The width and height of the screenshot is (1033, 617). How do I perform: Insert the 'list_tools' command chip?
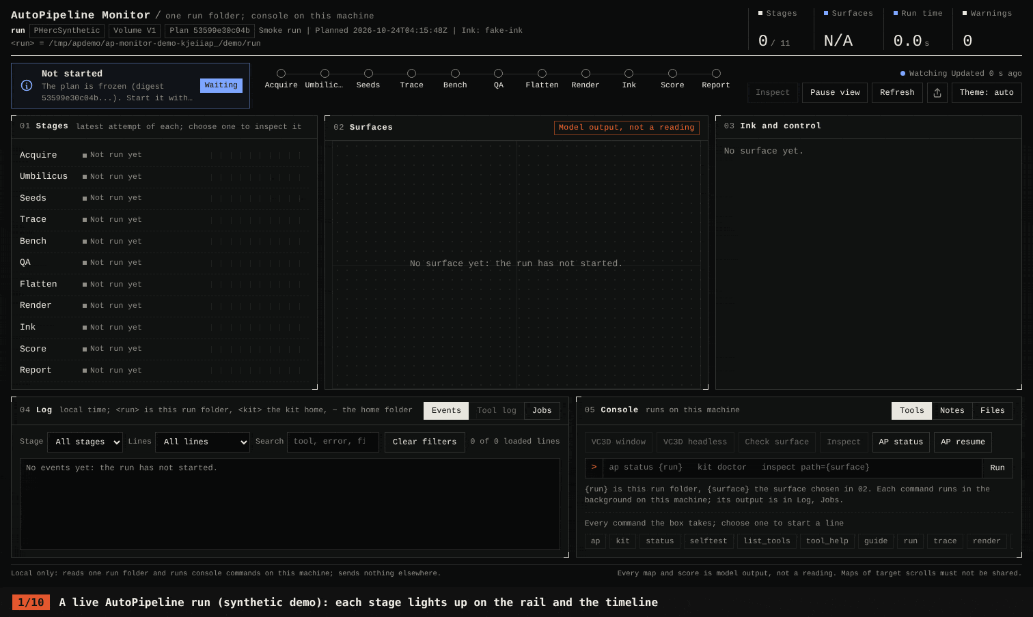tap(767, 541)
